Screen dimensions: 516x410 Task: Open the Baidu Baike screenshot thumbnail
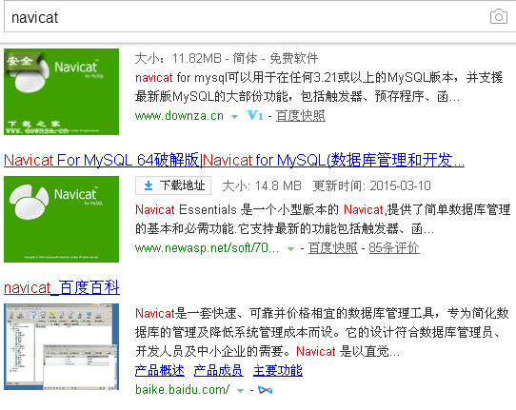coord(61,346)
